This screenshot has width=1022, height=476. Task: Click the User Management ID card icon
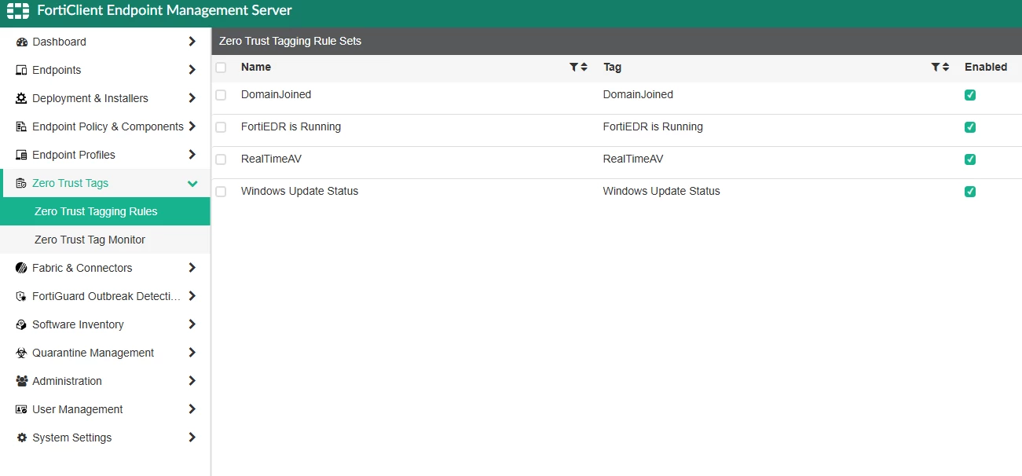[22, 409]
